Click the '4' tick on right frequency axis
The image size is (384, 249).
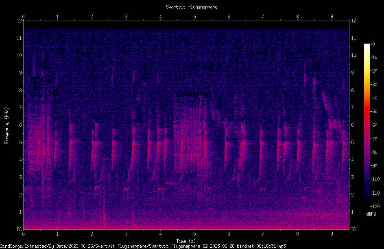click(353, 160)
